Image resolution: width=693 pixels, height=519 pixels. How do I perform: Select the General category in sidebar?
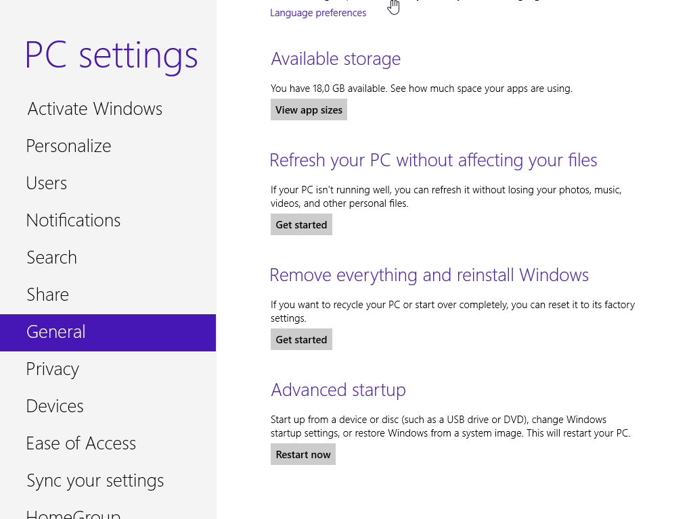[108, 332]
